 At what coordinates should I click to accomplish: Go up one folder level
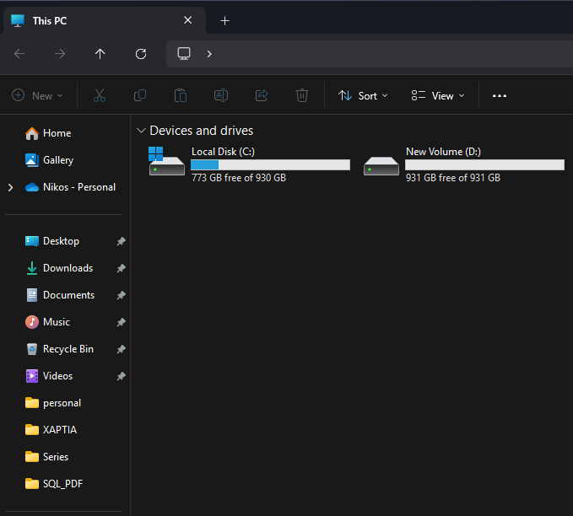100,54
